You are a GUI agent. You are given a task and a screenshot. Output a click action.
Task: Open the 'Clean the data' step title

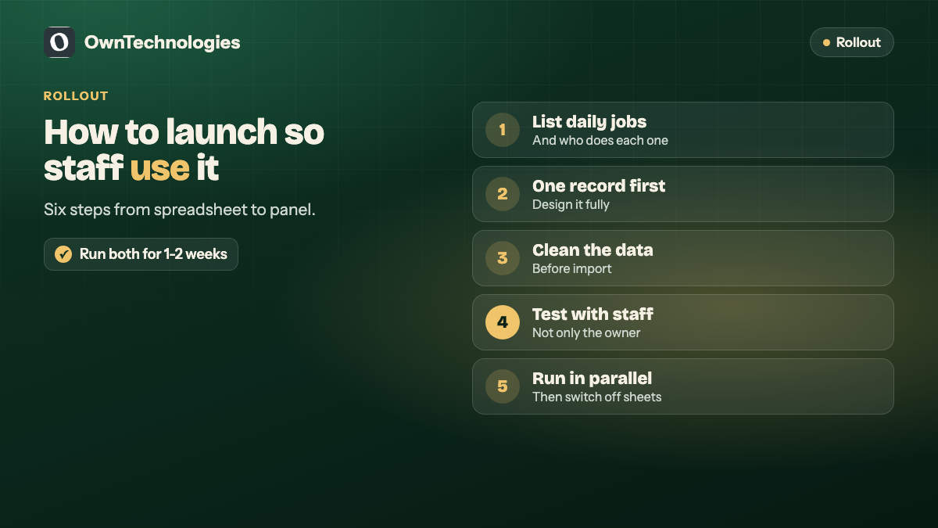[593, 250]
